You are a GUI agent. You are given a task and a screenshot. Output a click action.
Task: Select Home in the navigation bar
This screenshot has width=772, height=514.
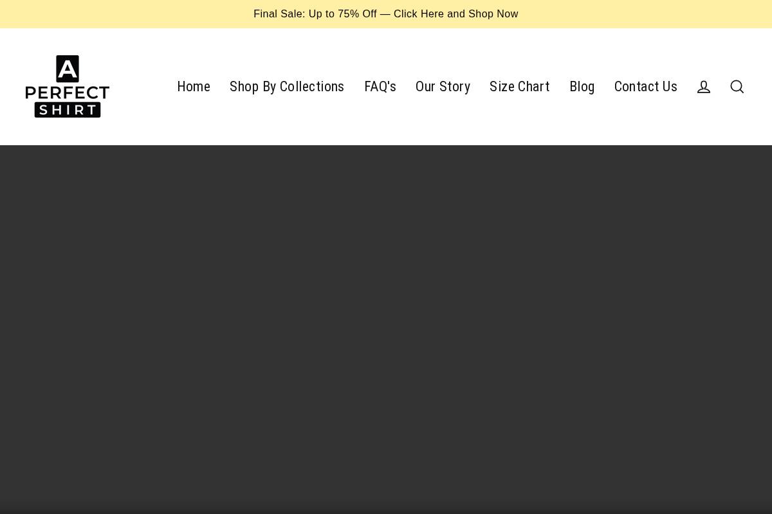click(x=194, y=87)
